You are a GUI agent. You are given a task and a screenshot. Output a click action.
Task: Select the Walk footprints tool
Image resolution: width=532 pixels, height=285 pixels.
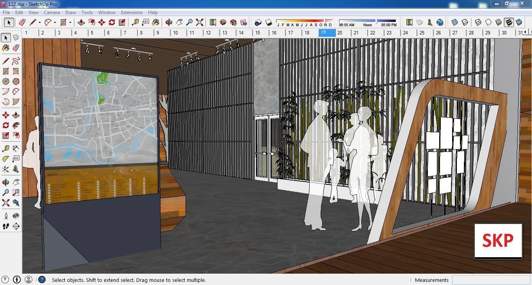tap(5, 226)
